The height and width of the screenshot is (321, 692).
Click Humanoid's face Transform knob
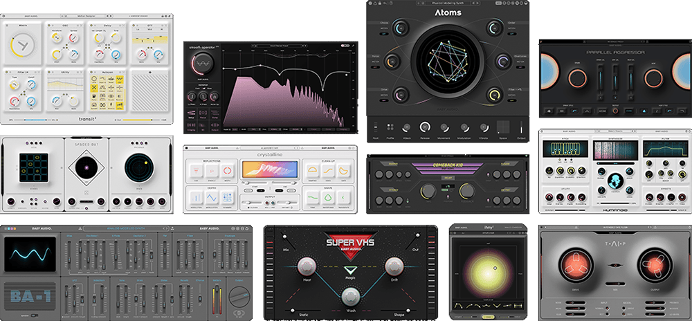[616, 181]
